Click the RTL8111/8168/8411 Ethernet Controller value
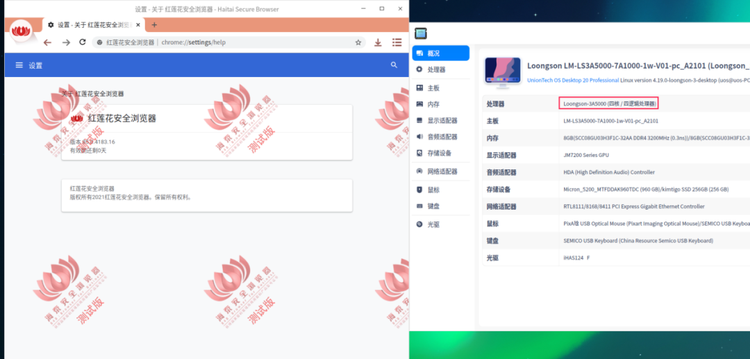 pyautogui.click(x=634, y=206)
